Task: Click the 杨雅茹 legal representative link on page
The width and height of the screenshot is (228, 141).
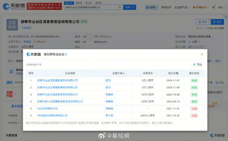Action: tap(27, 42)
